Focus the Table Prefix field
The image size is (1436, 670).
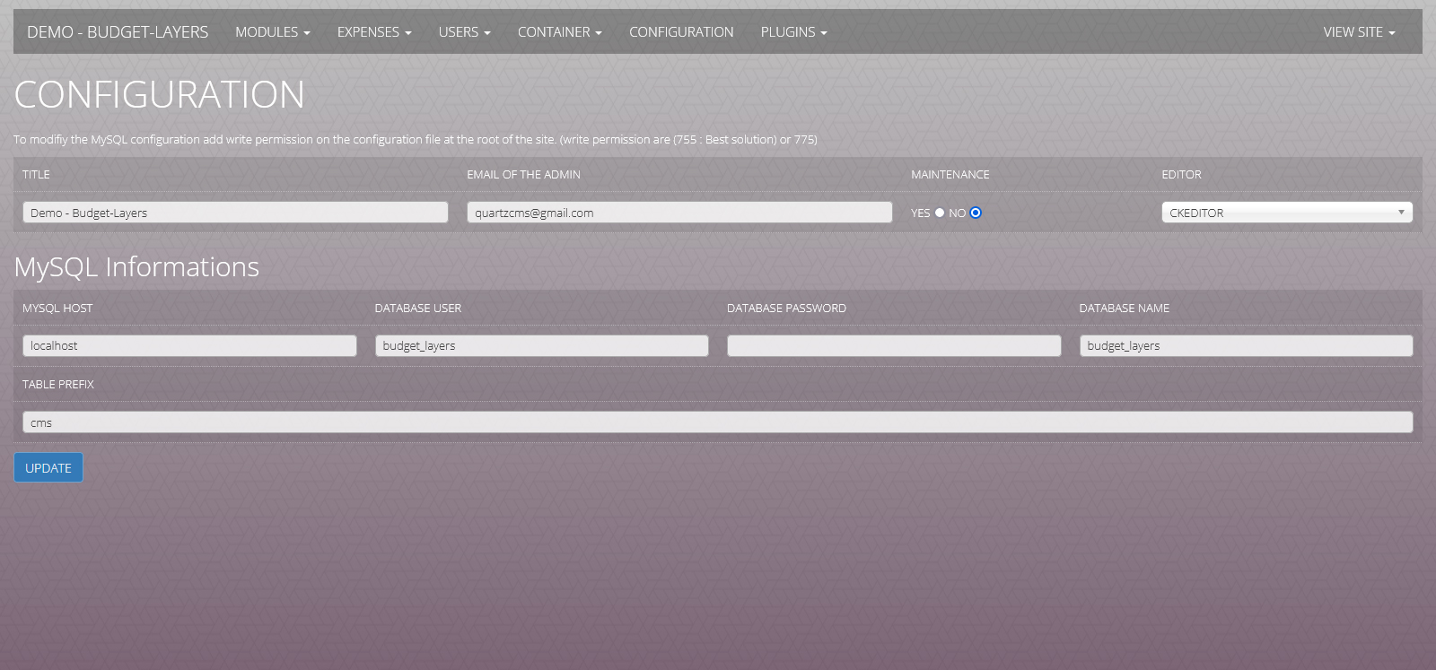(x=717, y=422)
